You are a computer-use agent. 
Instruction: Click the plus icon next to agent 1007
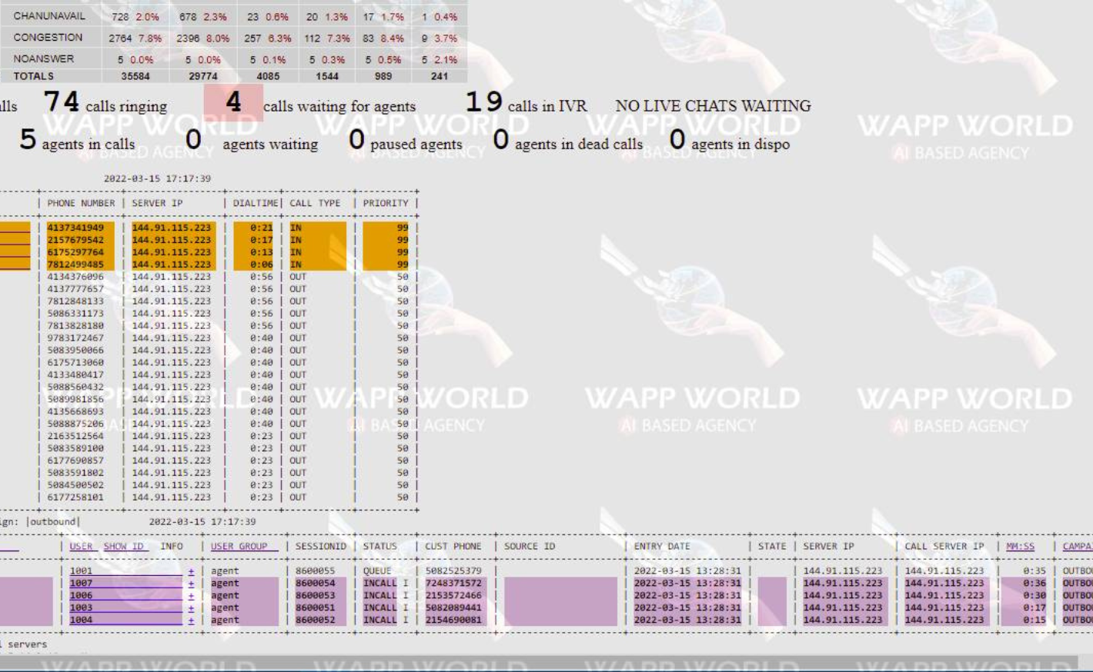[x=191, y=584]
